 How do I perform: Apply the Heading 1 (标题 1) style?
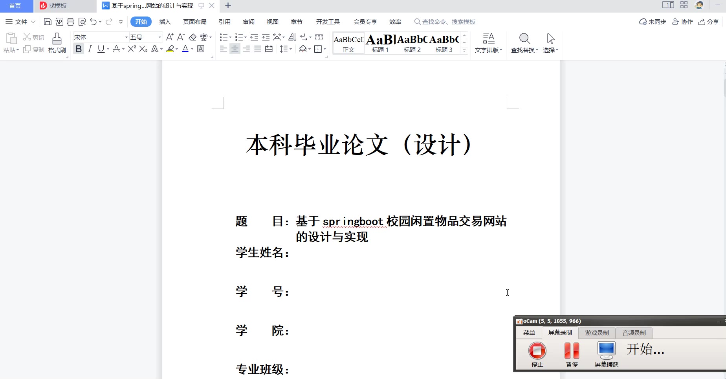coord(380,43)
